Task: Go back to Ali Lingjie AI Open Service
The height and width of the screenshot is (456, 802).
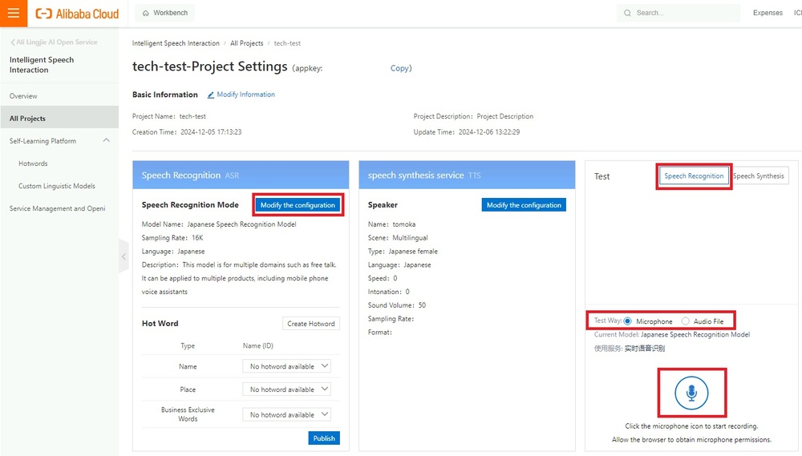Action: [54, 42]
